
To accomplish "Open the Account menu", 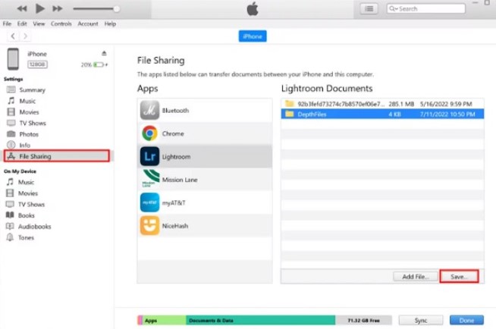I will pyautogui.click(x=88, y=23).
